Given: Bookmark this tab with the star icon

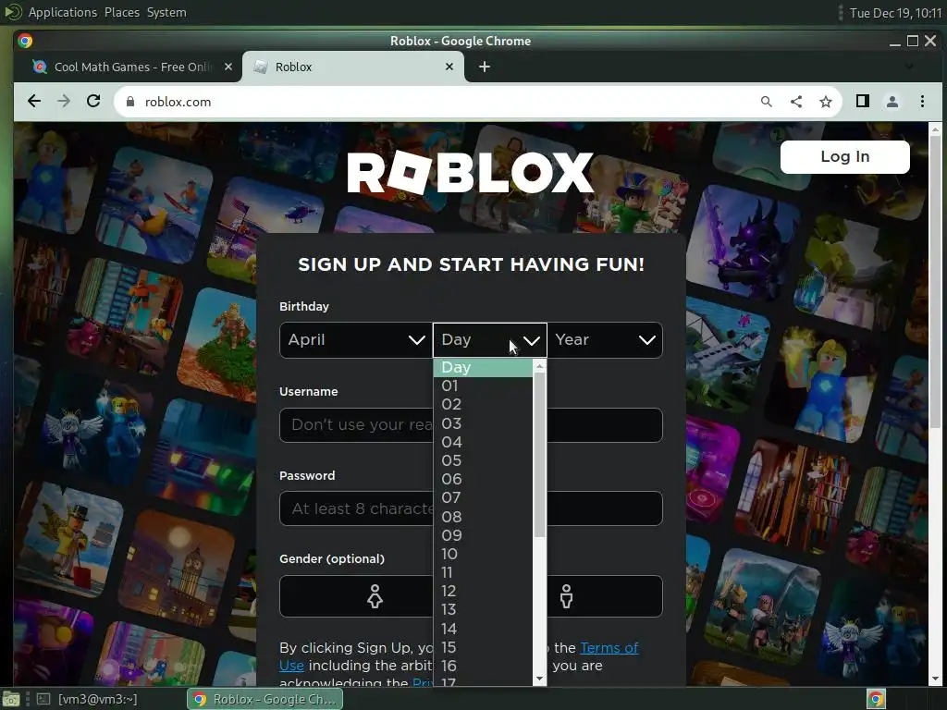Looking at the screenshot, I should (826, 102).
